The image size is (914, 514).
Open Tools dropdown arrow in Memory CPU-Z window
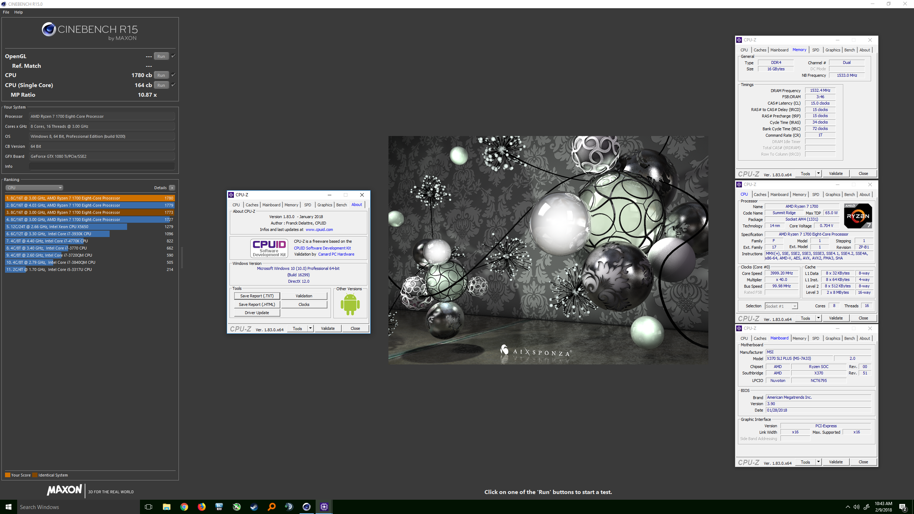tap(818, 173)
